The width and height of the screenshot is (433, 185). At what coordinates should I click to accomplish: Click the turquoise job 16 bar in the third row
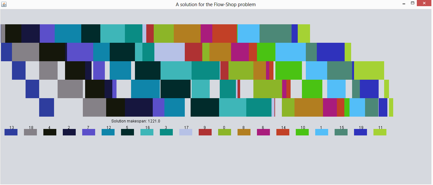[176, 70]
